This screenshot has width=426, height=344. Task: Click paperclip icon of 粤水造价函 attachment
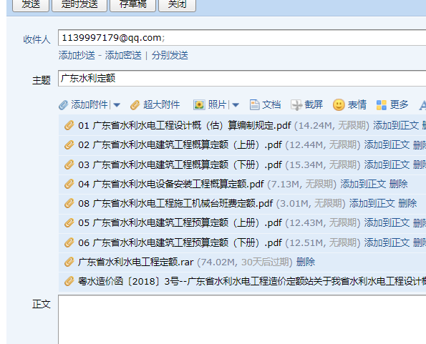click(x=69, y=281)
